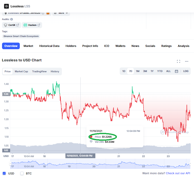Click the mini navigator chart under main chart
Image resolution: width=194 pixels, height=178 pixels.
(x=100, y=164)
